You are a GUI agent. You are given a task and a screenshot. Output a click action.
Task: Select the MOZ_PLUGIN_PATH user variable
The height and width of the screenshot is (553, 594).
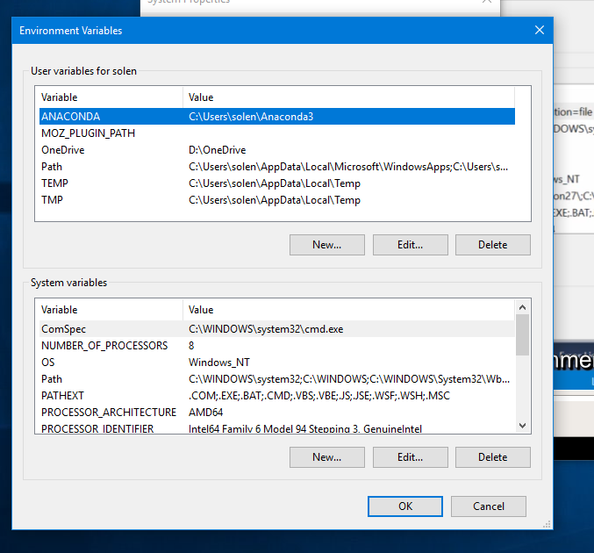pyautogui.click(x=277, y=133)
